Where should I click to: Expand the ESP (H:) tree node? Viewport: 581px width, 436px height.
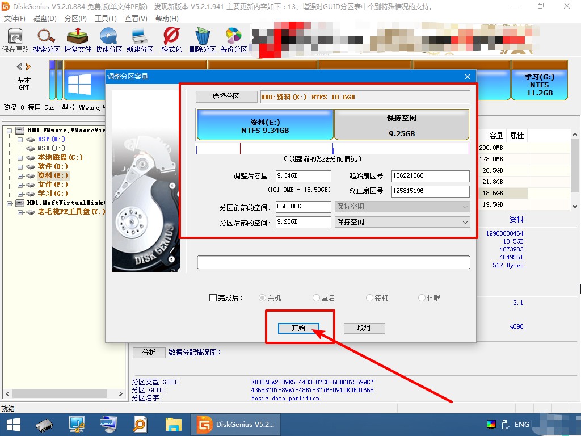point(20,140)
